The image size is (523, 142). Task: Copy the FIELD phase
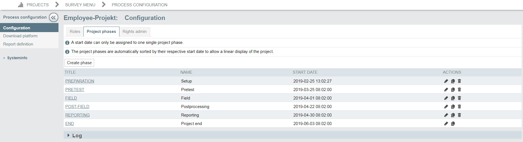(453, 98)
